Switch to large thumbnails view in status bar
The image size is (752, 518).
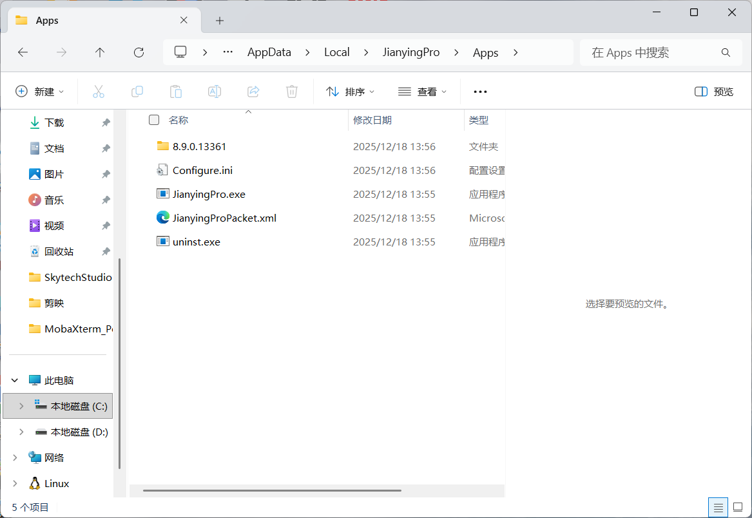738,507
